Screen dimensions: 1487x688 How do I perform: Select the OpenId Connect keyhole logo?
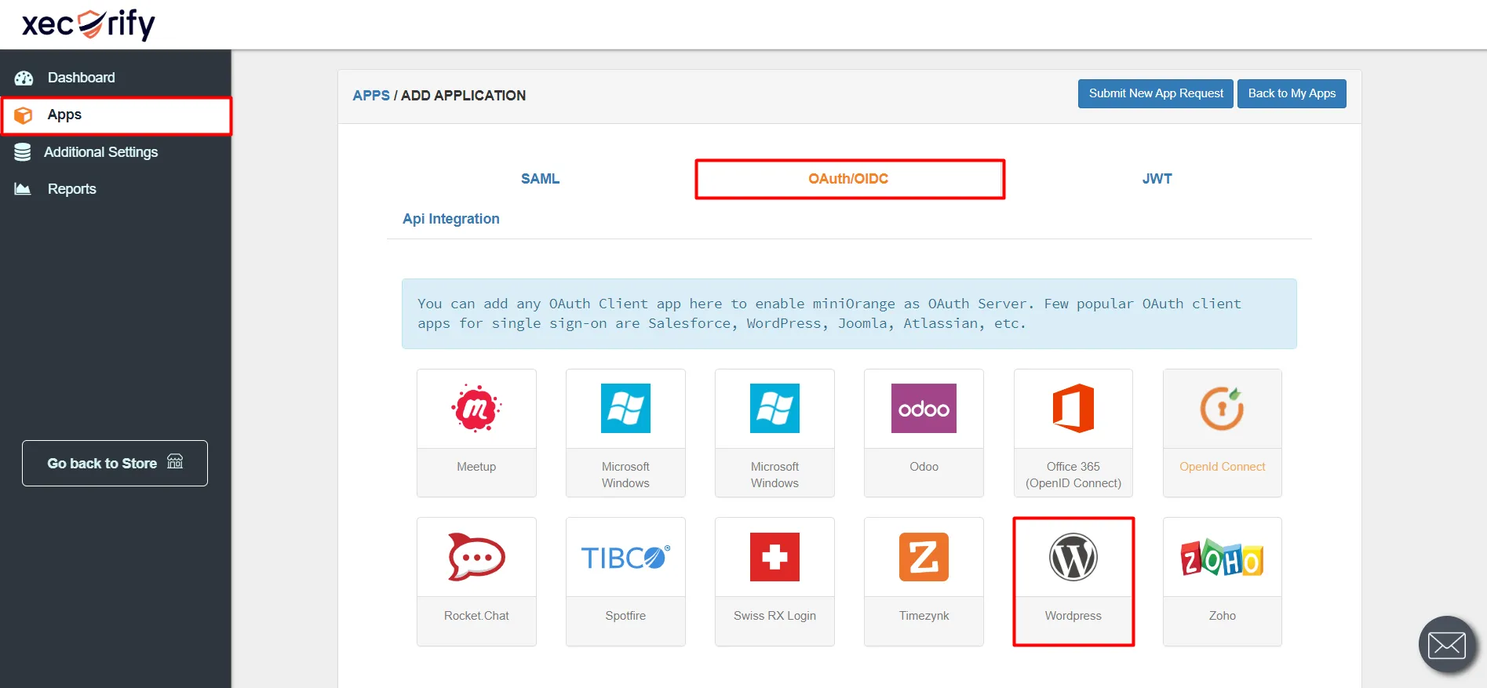coord(1222,408)
